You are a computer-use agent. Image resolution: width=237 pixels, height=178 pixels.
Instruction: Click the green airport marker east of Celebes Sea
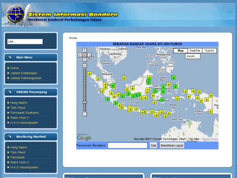tap(173, 78)
